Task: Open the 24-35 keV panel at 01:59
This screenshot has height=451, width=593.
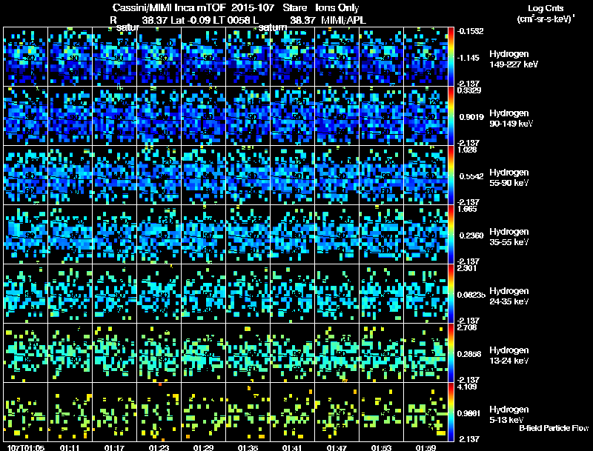Action: (425, 293)
